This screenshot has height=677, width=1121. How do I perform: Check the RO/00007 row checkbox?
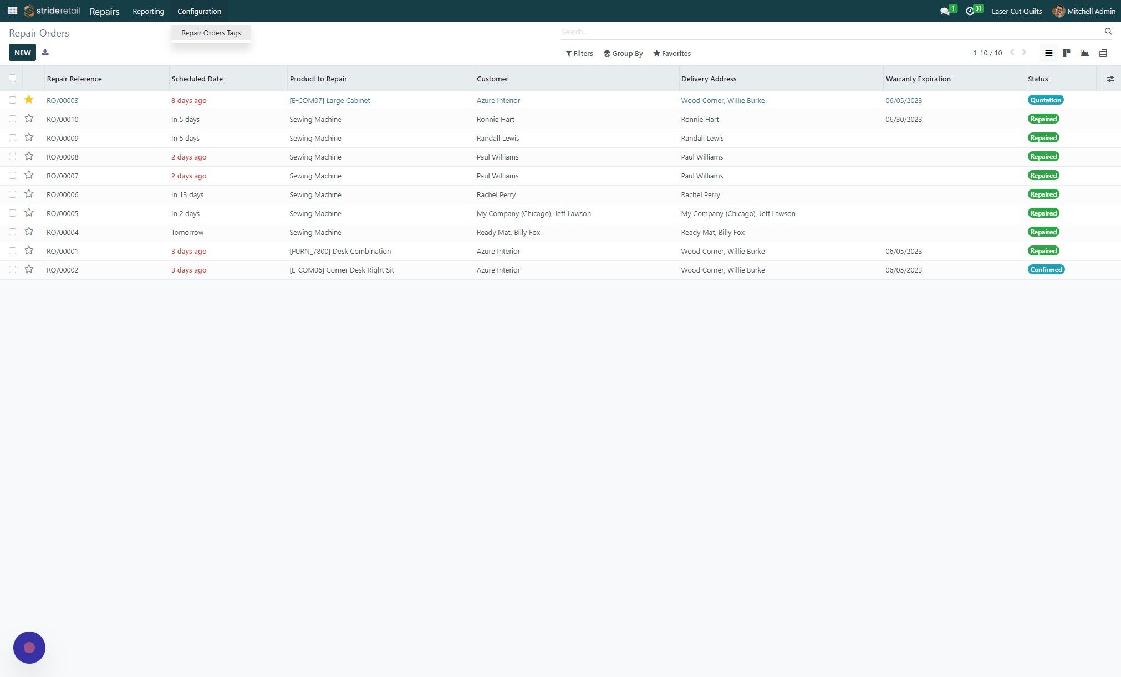click(12, 176)
